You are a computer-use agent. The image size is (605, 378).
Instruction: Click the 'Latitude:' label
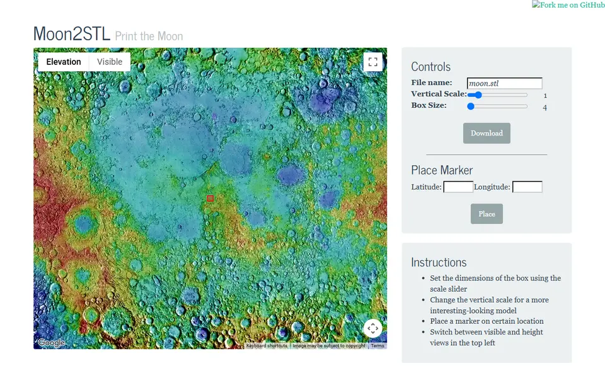(x=427, y=186)
